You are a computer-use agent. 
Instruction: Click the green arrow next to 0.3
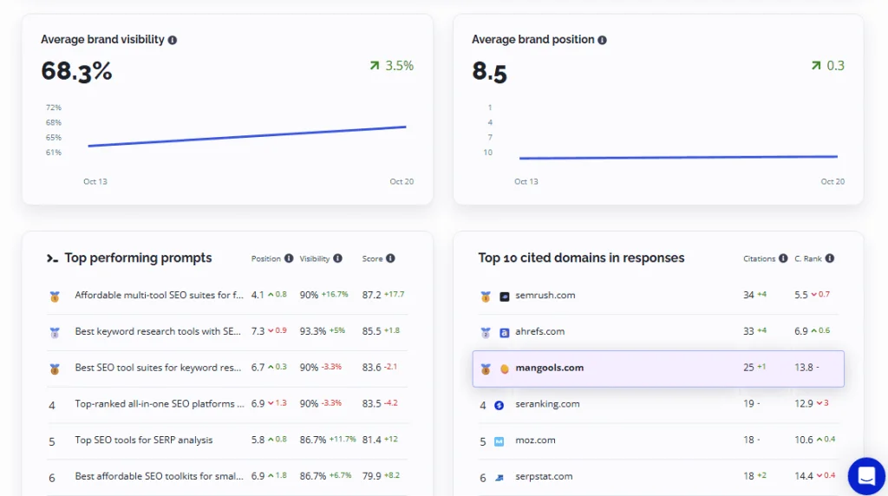pos(815,66)
